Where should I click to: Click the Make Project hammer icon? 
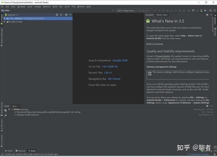pyautogui.click(x=113, y=10)
